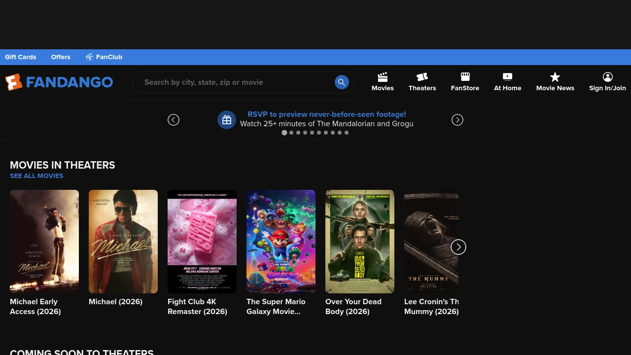Image resolution: width=631 pixels, height=355 pixels.
Task: Open Over Your Dead Body poster
Action: [360, 242]
